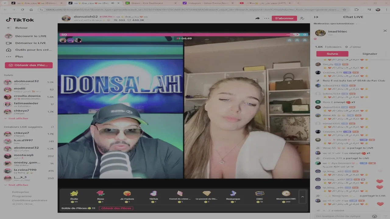Close the imad16tec profile card
Screen dimensions: 390x219
point(385,31)
